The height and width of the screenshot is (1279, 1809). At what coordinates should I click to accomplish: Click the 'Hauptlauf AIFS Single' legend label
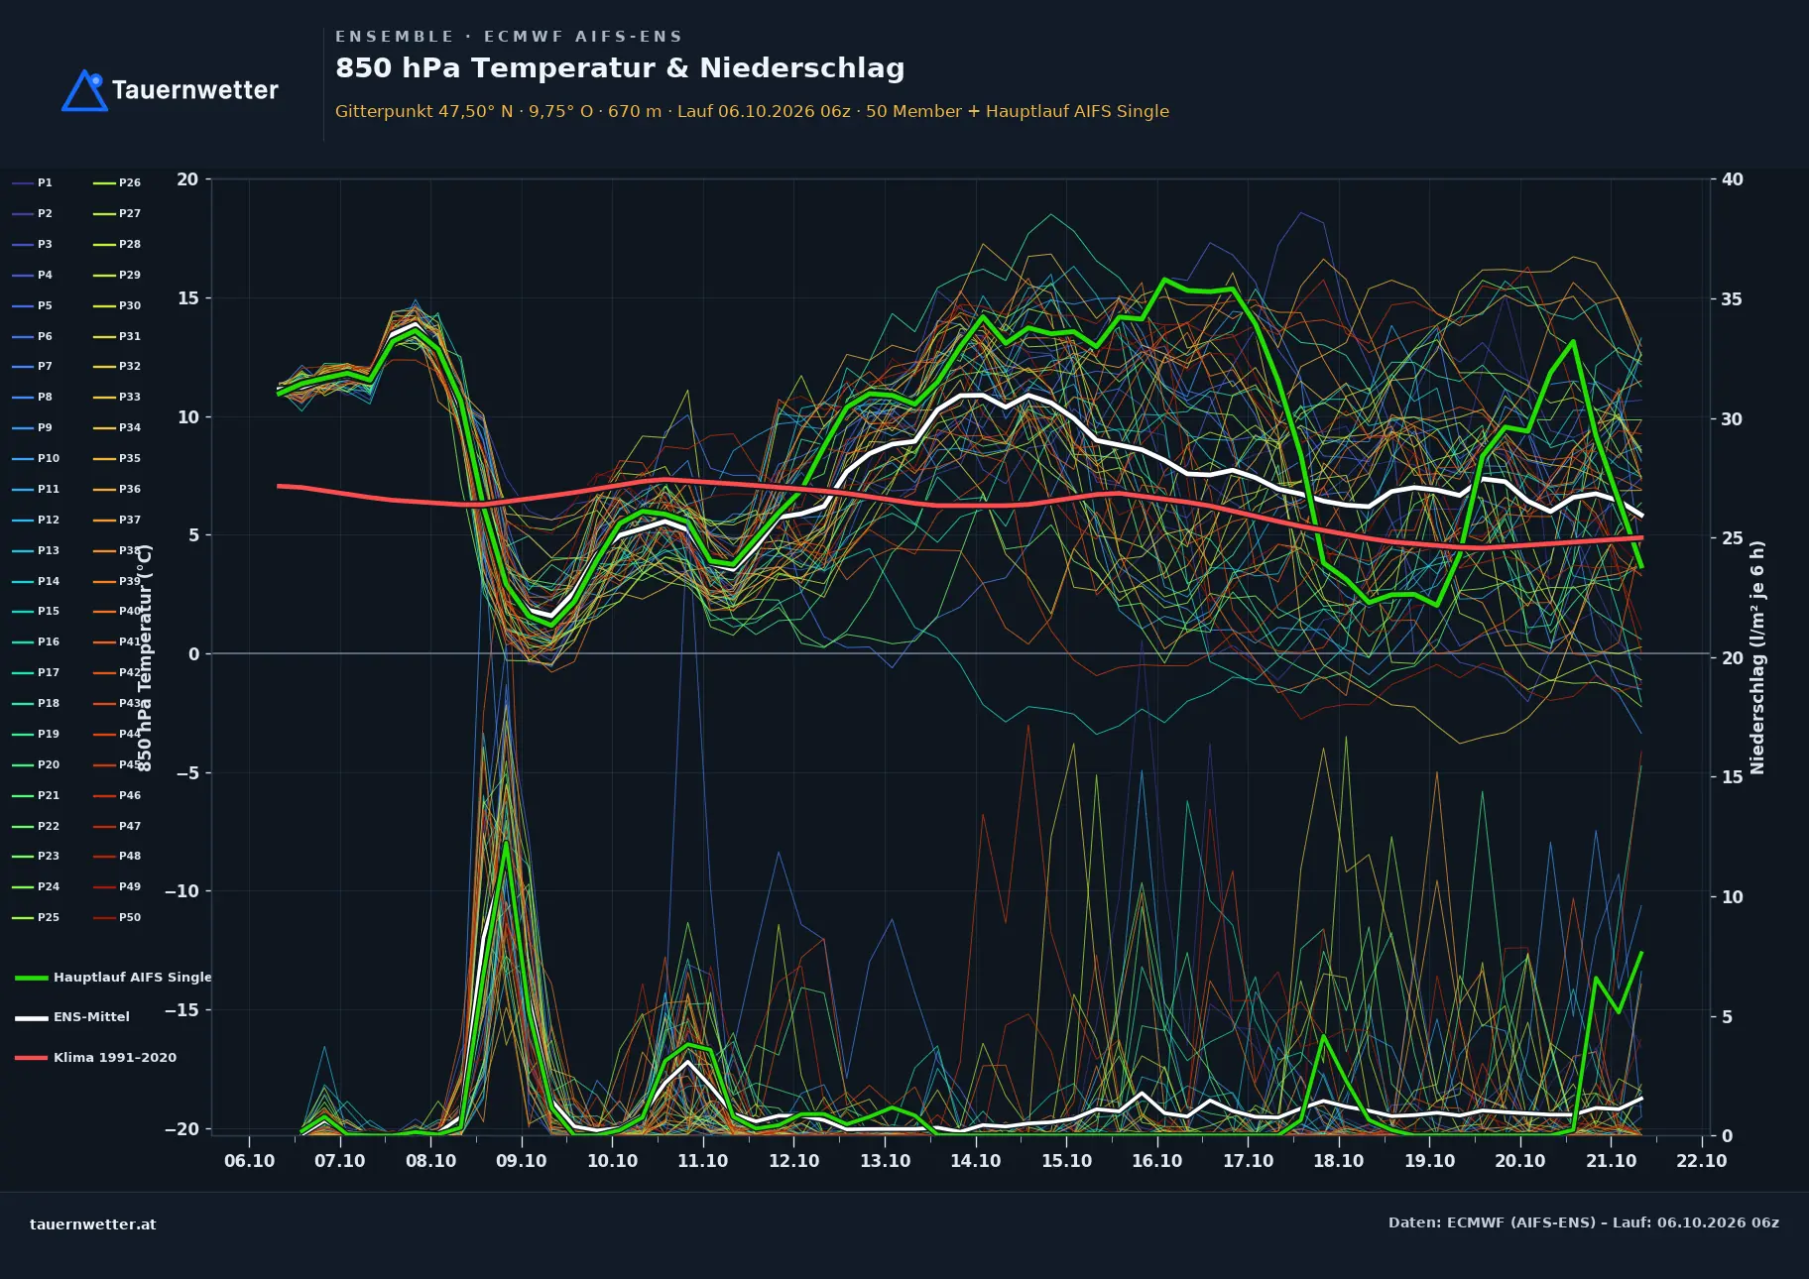tap(133, 977)
